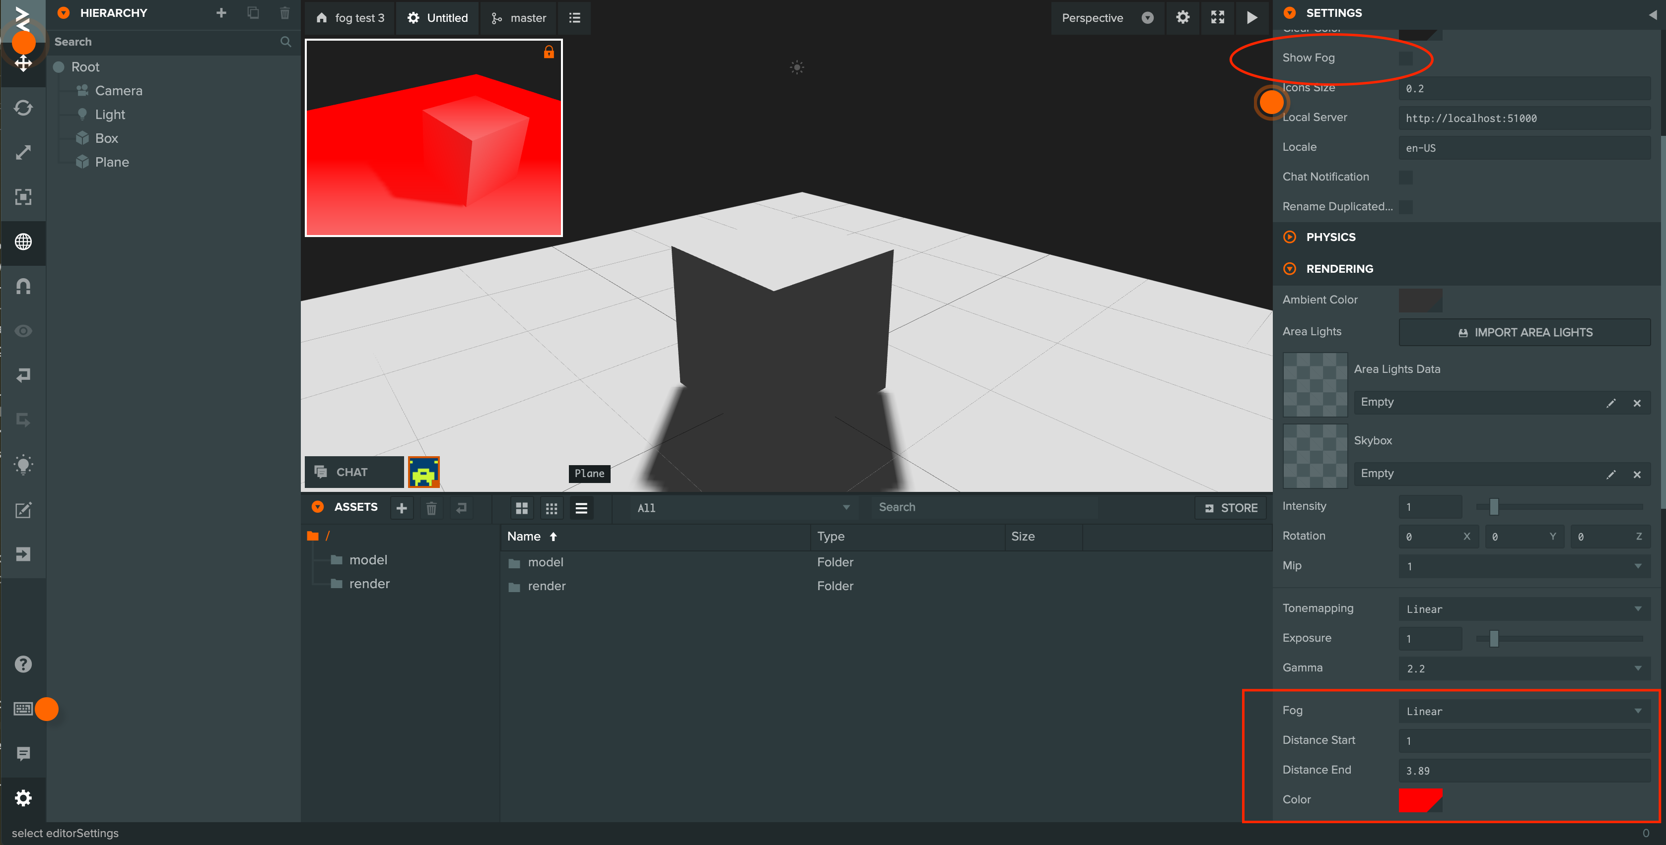Open the master branch tab

click(x=518, y=18)
